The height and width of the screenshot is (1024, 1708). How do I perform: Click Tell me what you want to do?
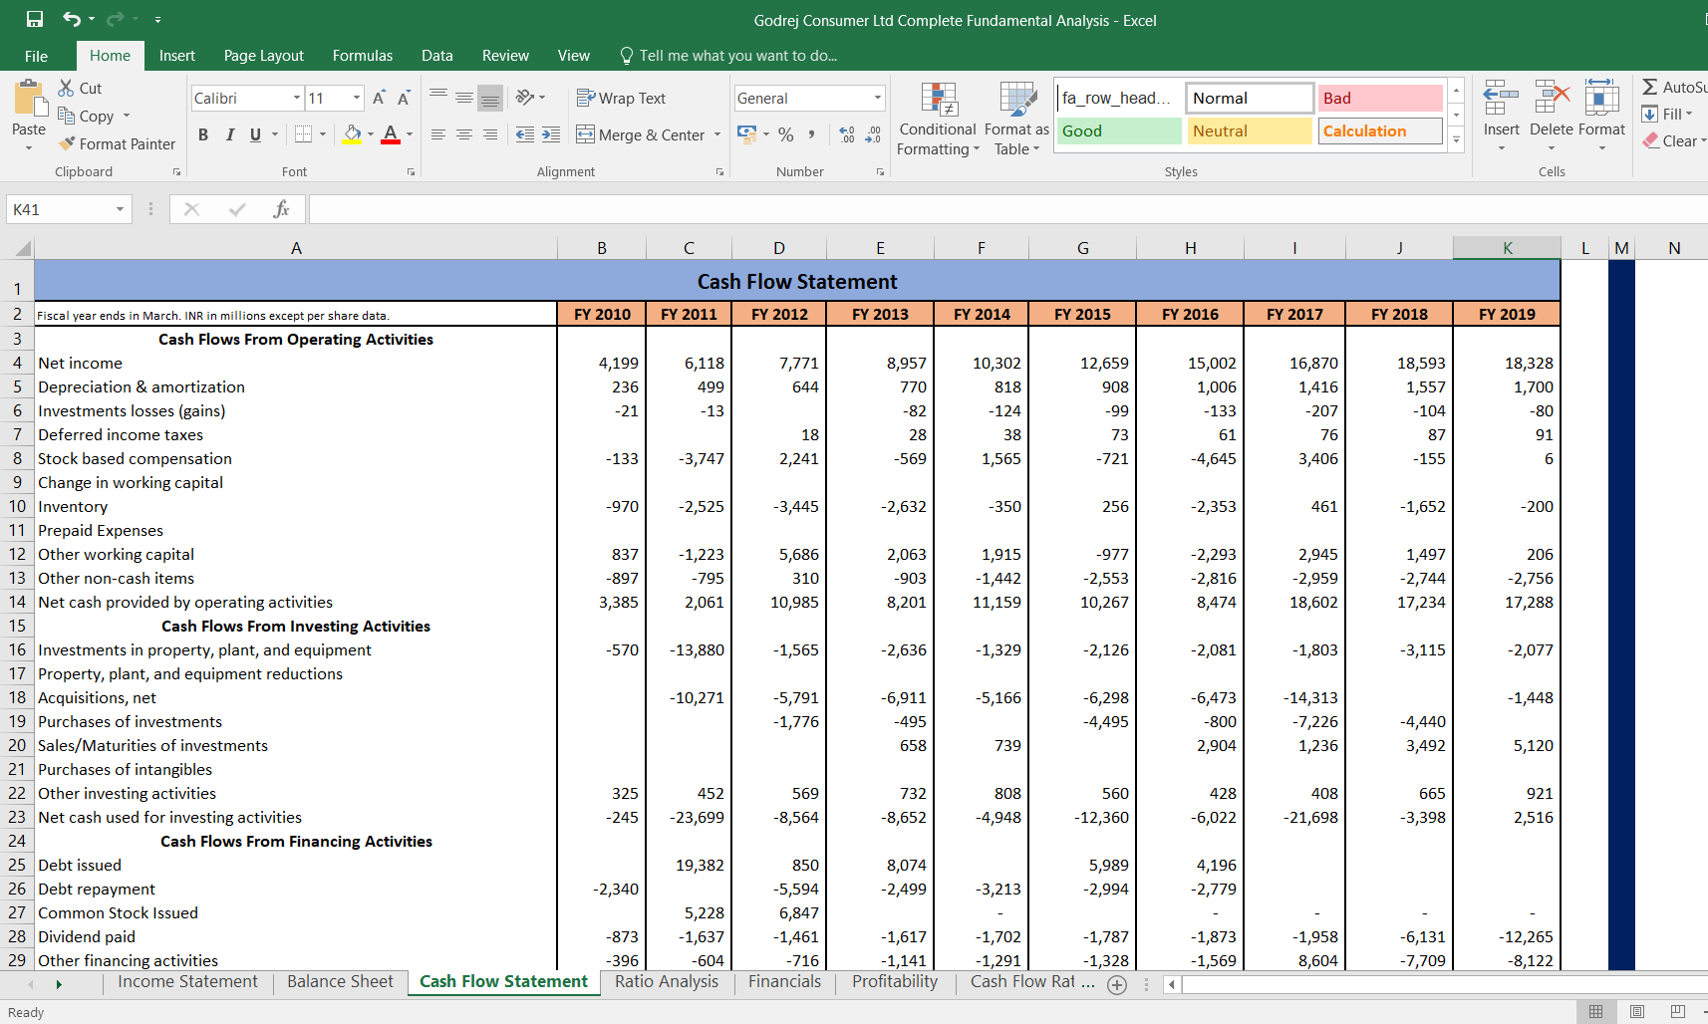point(728,56)
